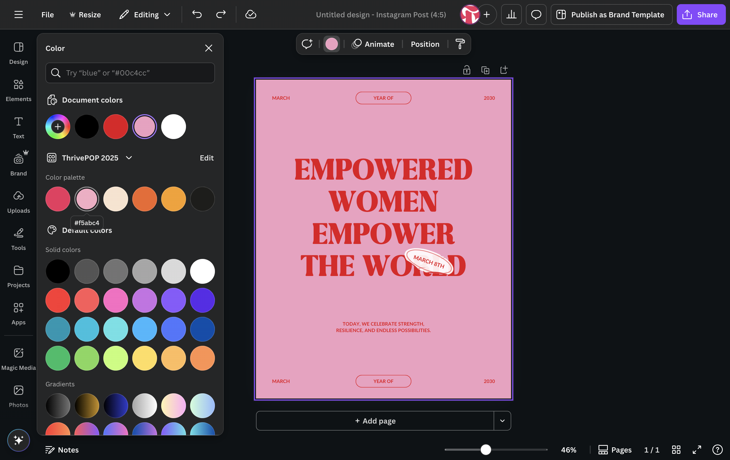Open the comments speech bubble
This screenshot has width=730, height=460.
click(x=536, y=14)
